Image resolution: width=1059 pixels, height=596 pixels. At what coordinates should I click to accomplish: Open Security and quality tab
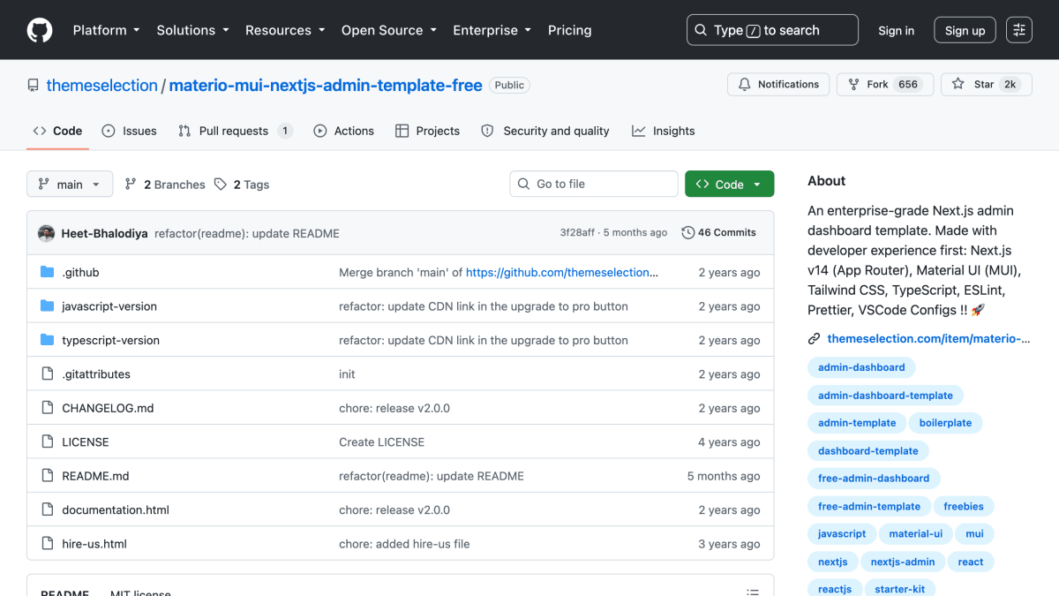545,131
